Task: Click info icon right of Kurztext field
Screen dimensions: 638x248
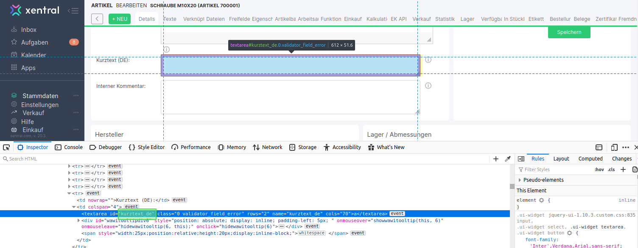Action: [428, 60]
